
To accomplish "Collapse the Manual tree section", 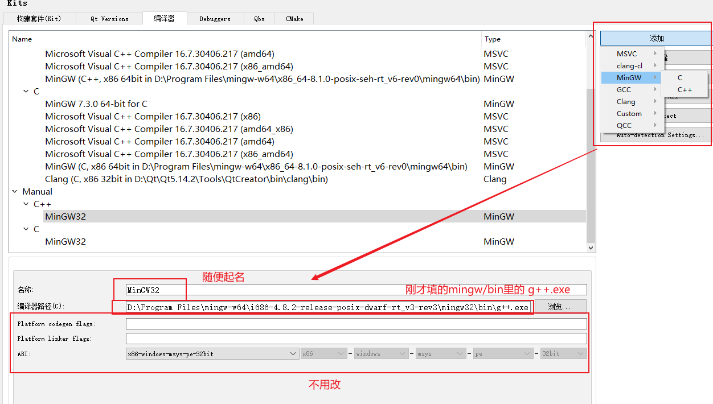I will (x=14, y=191).
